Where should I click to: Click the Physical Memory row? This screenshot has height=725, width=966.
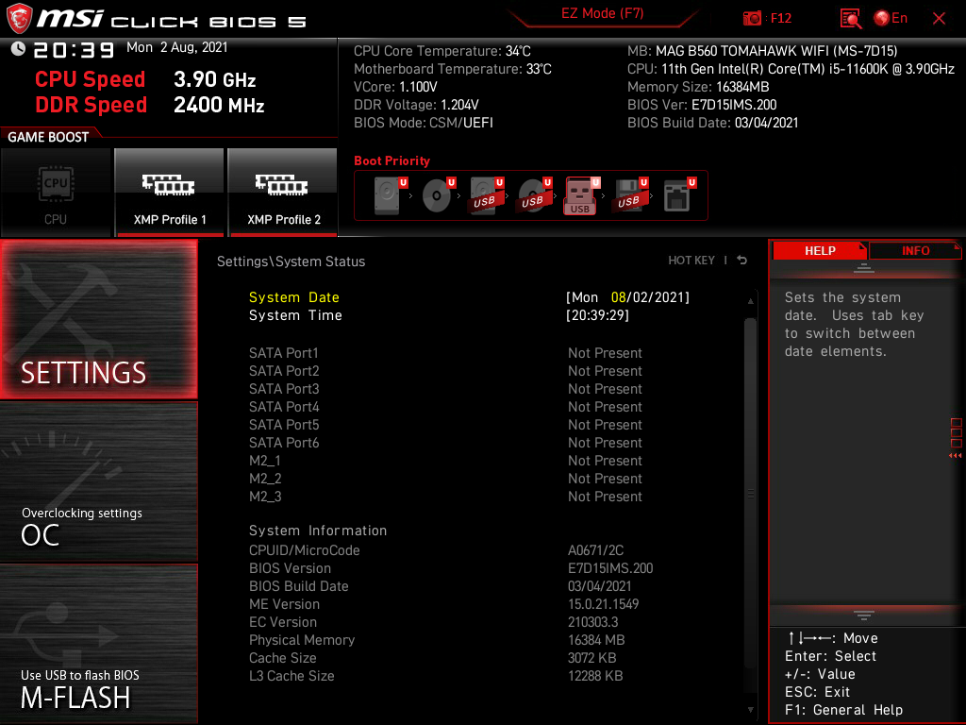437,640
